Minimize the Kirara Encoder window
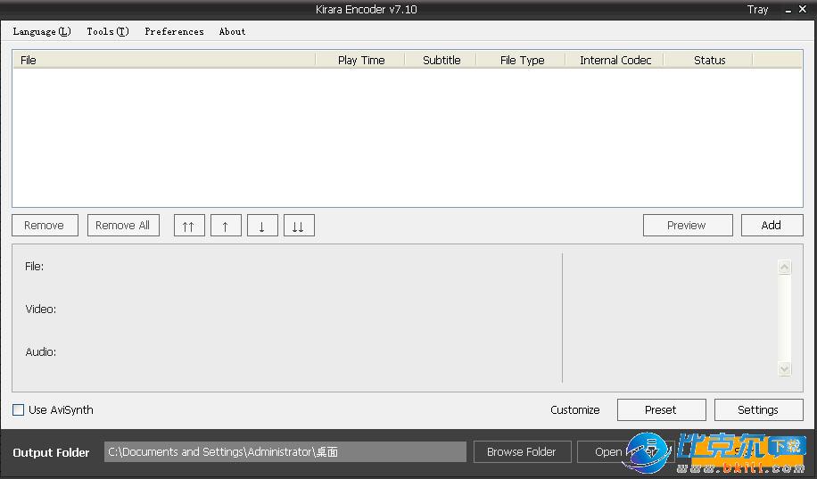817x479 pixels. (x=788, y=10)
